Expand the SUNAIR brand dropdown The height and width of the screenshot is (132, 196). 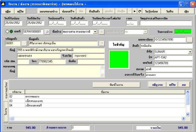tap(190, 52)
